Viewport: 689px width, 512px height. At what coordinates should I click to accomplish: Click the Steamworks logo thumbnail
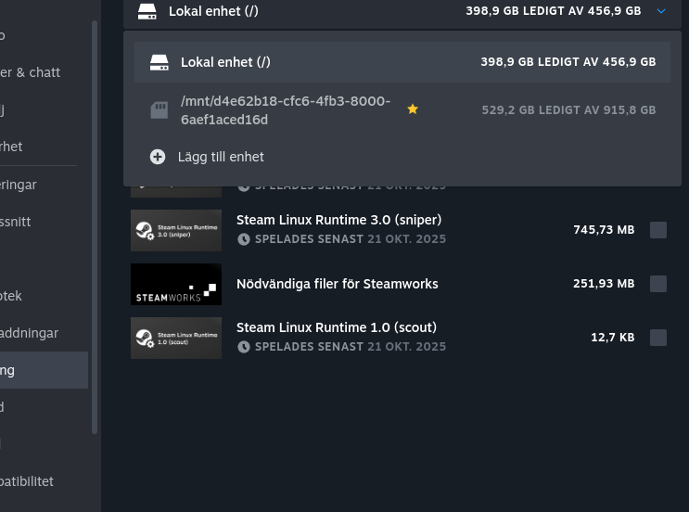tap(176, 284)
